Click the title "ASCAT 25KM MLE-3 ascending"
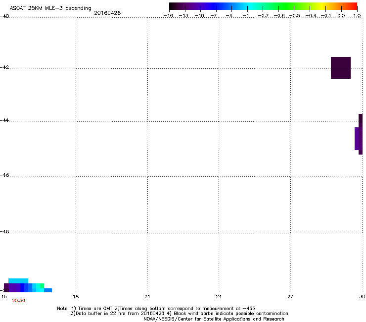 click(50, 8)
